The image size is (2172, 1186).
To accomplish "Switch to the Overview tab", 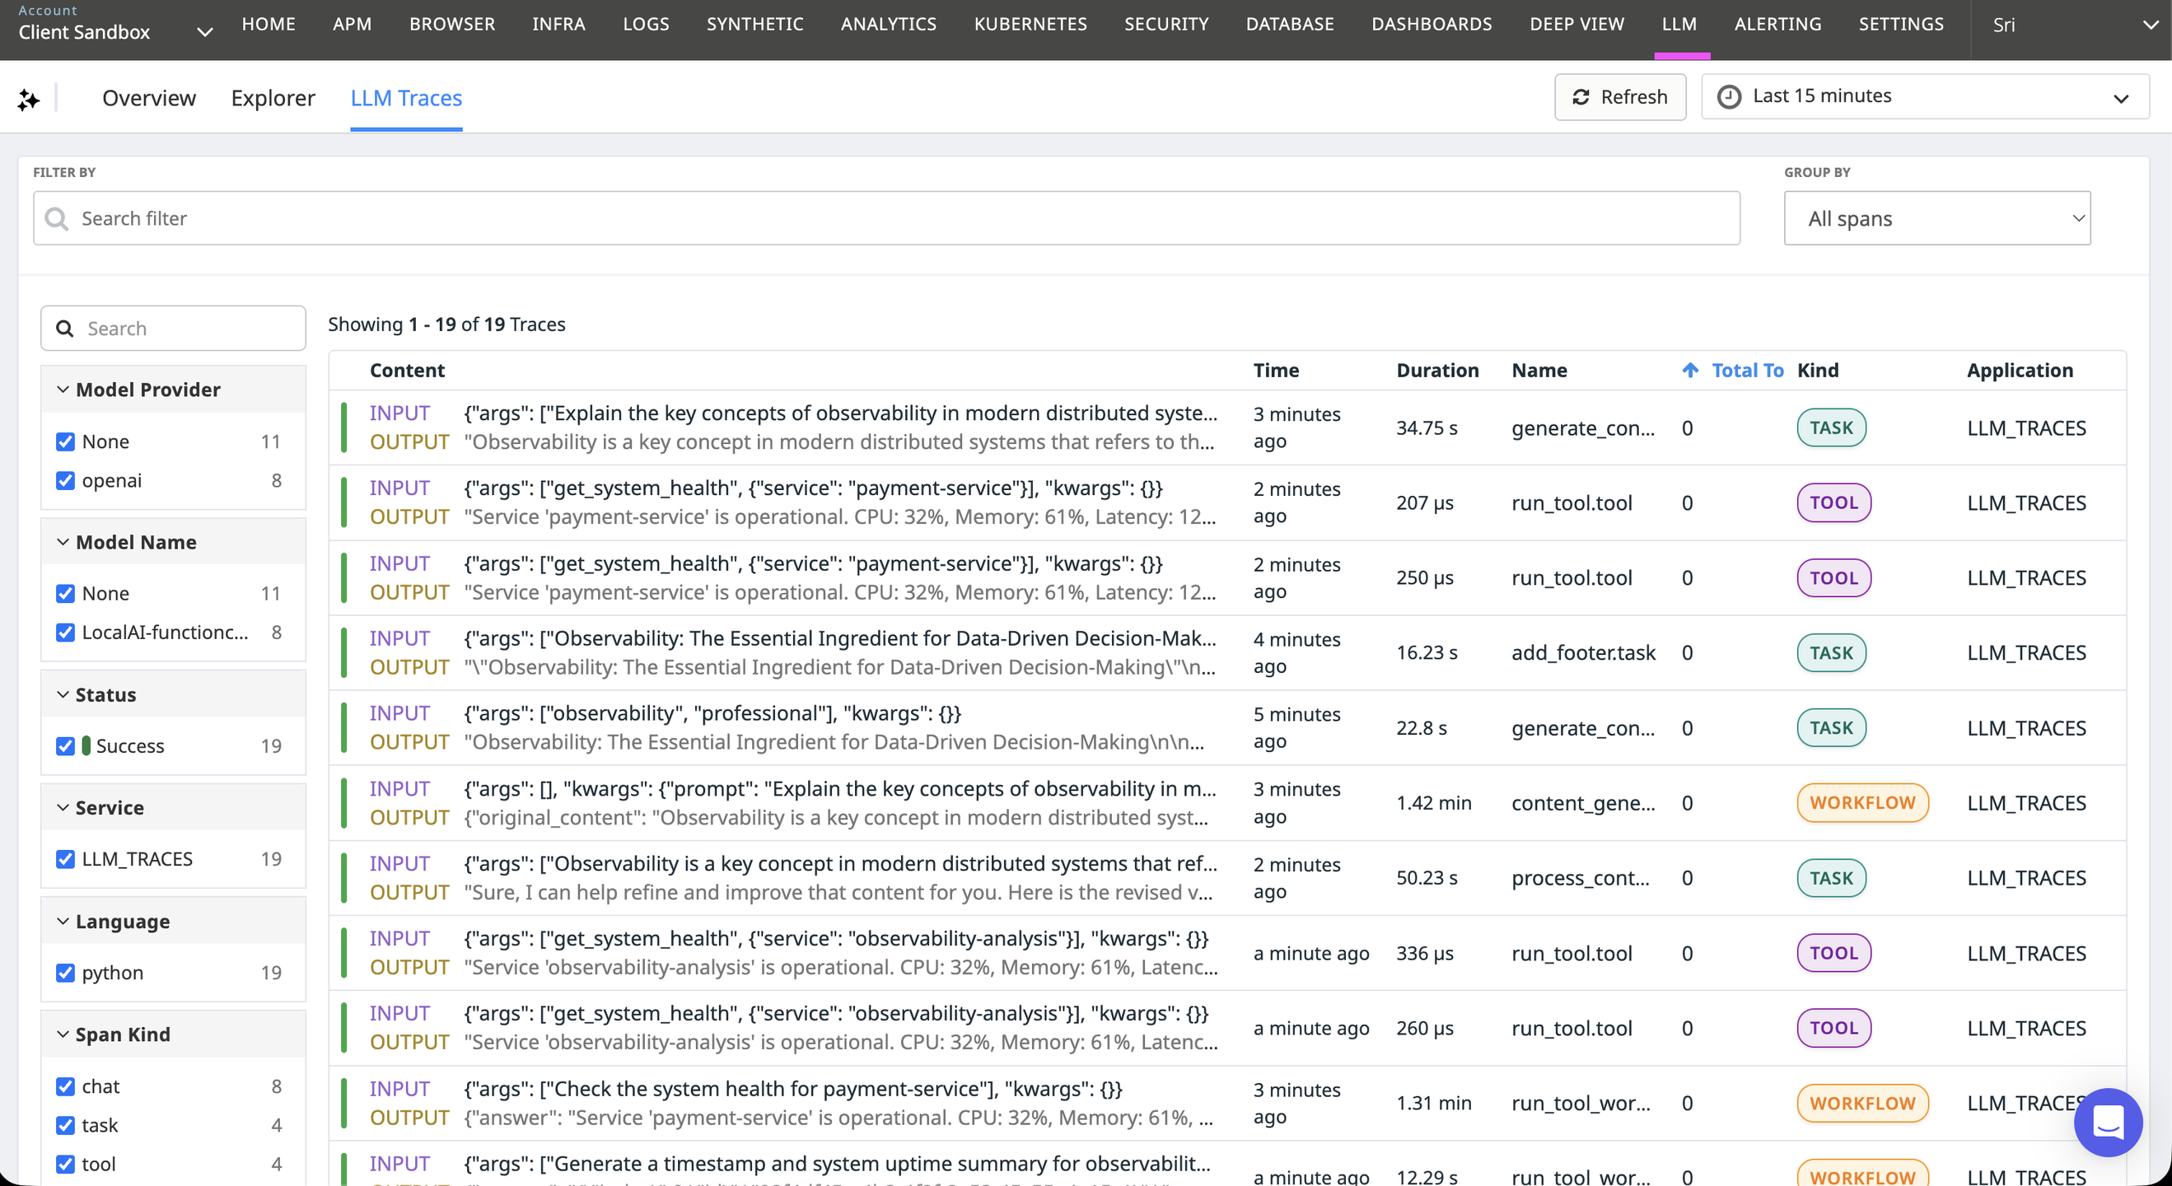I will coord(149,99).
